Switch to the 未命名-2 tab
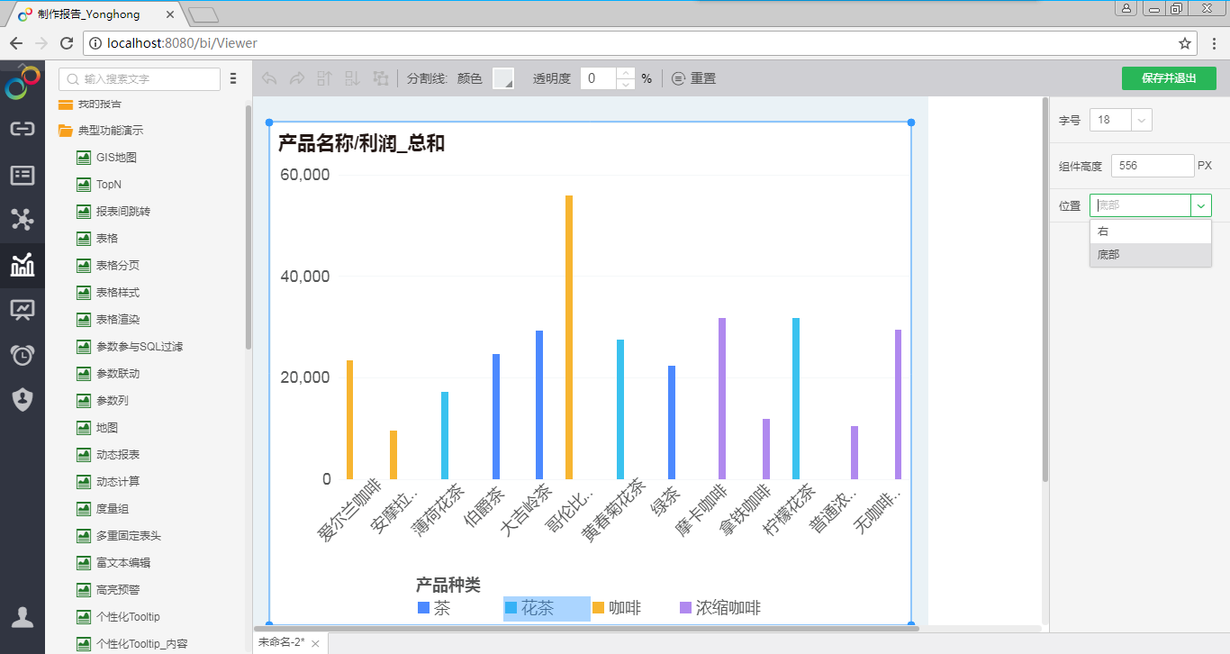This screenshot has width=1230, height=654. [281, 642]
